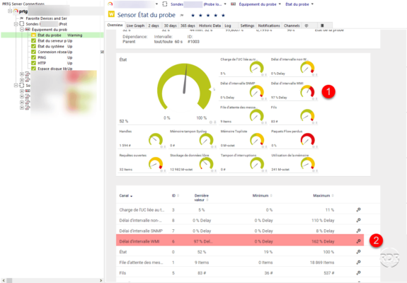407x283 pixels.
Task: Set sensor priority to two stars
Action: coord(200,16)
